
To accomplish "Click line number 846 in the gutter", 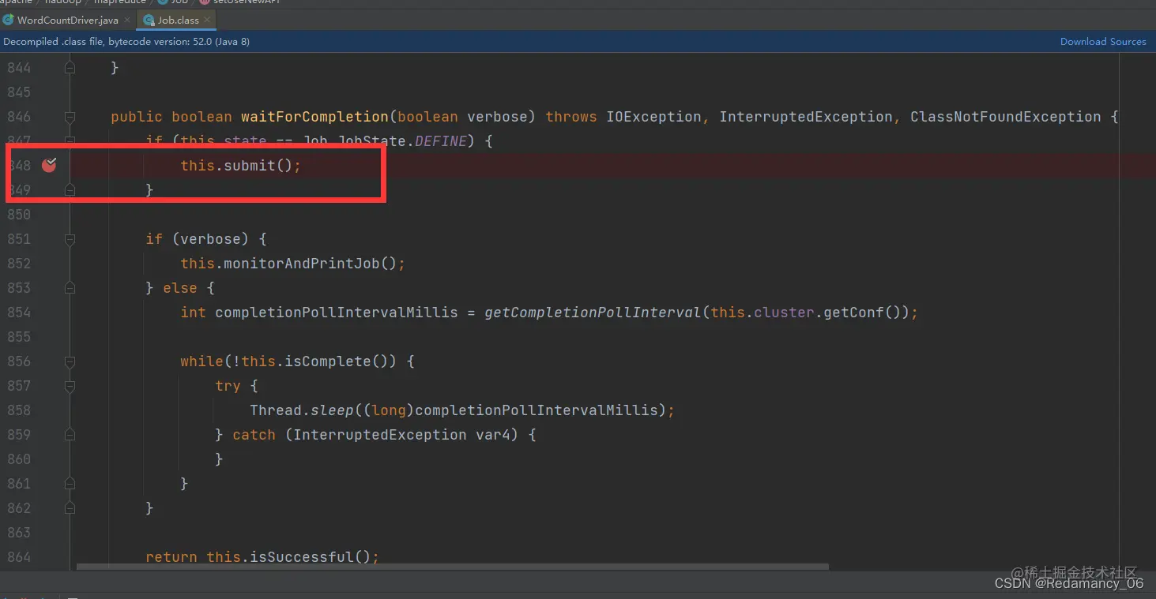I will pyautogui.click(x=19, y=117).
